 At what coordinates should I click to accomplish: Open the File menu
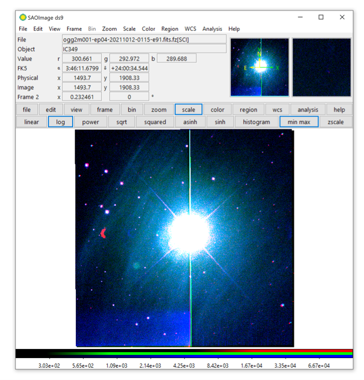pos(23,29)
